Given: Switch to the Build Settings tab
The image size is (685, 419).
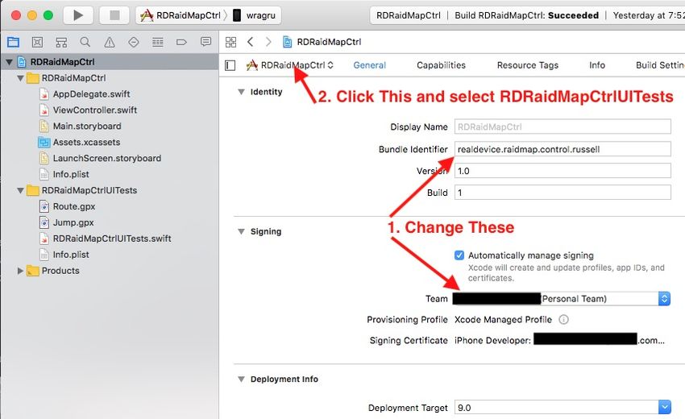Looking at the screenshot, I should tap(660, 65).
